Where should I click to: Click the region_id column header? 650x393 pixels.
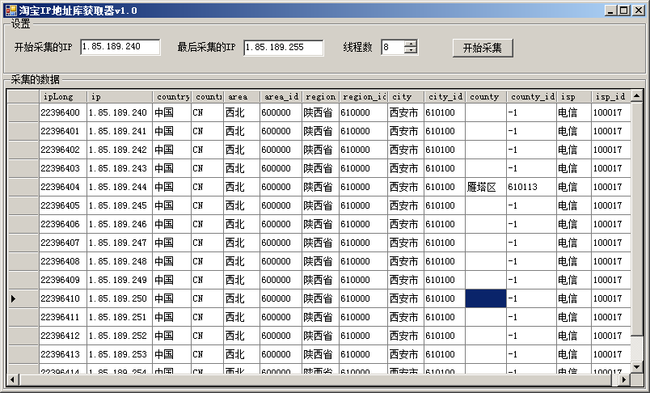click(x=363, y=96)
